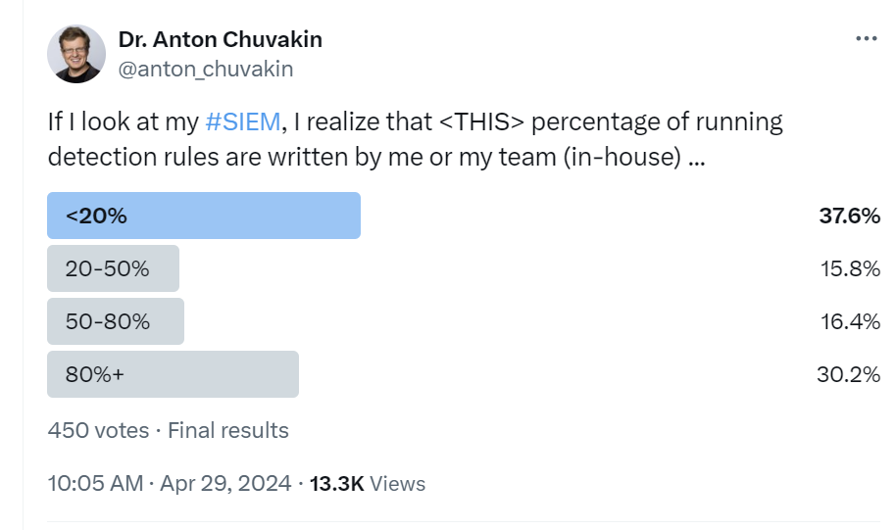Select the 80%+ poll option bar
Screen dimensions: 895x530
coord(173,374)
